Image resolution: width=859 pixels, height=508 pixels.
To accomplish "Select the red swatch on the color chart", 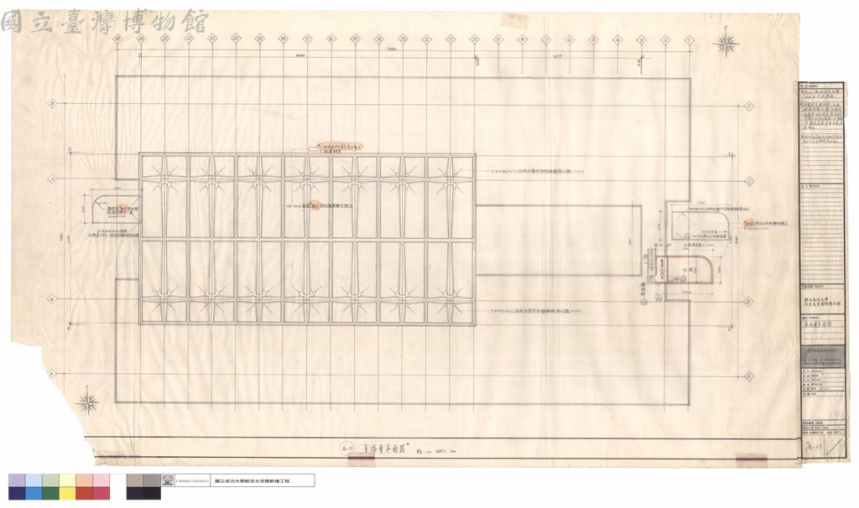I will coord(85,493).
